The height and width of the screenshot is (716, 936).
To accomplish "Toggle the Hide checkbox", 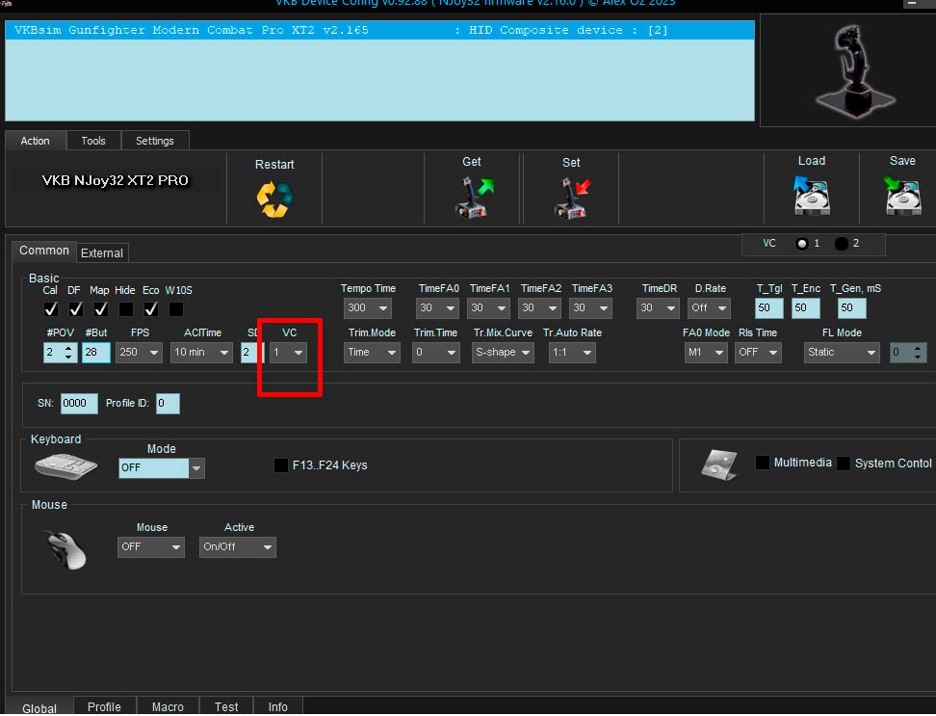I will coord(126,309).
